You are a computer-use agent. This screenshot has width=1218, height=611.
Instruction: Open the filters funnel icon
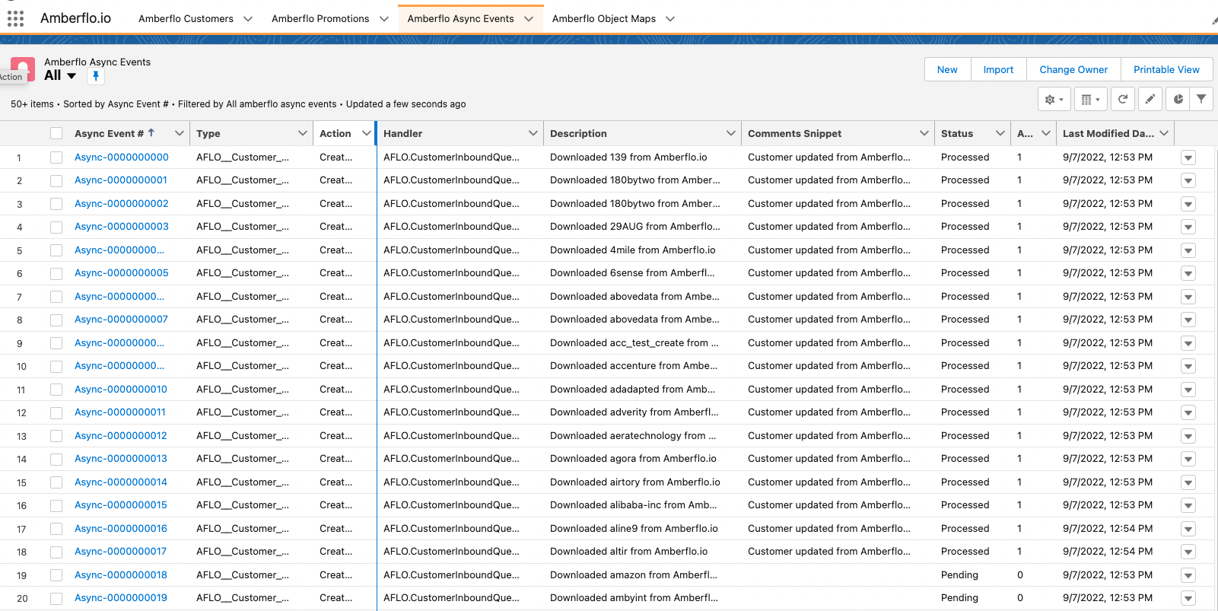click(x=1201, y=99)
